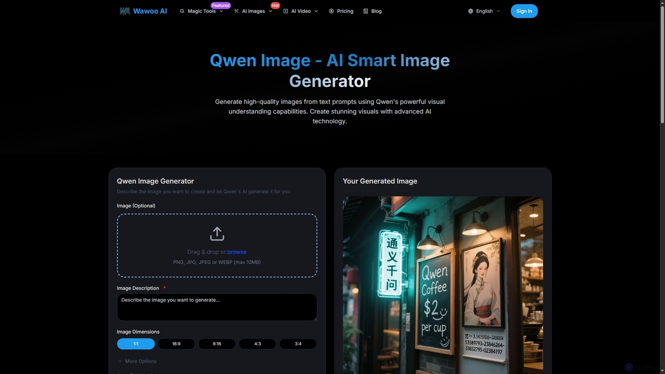Click the Magic Tools wand icon
Viewport: 665px width, 374px height.
click(182, 11)
